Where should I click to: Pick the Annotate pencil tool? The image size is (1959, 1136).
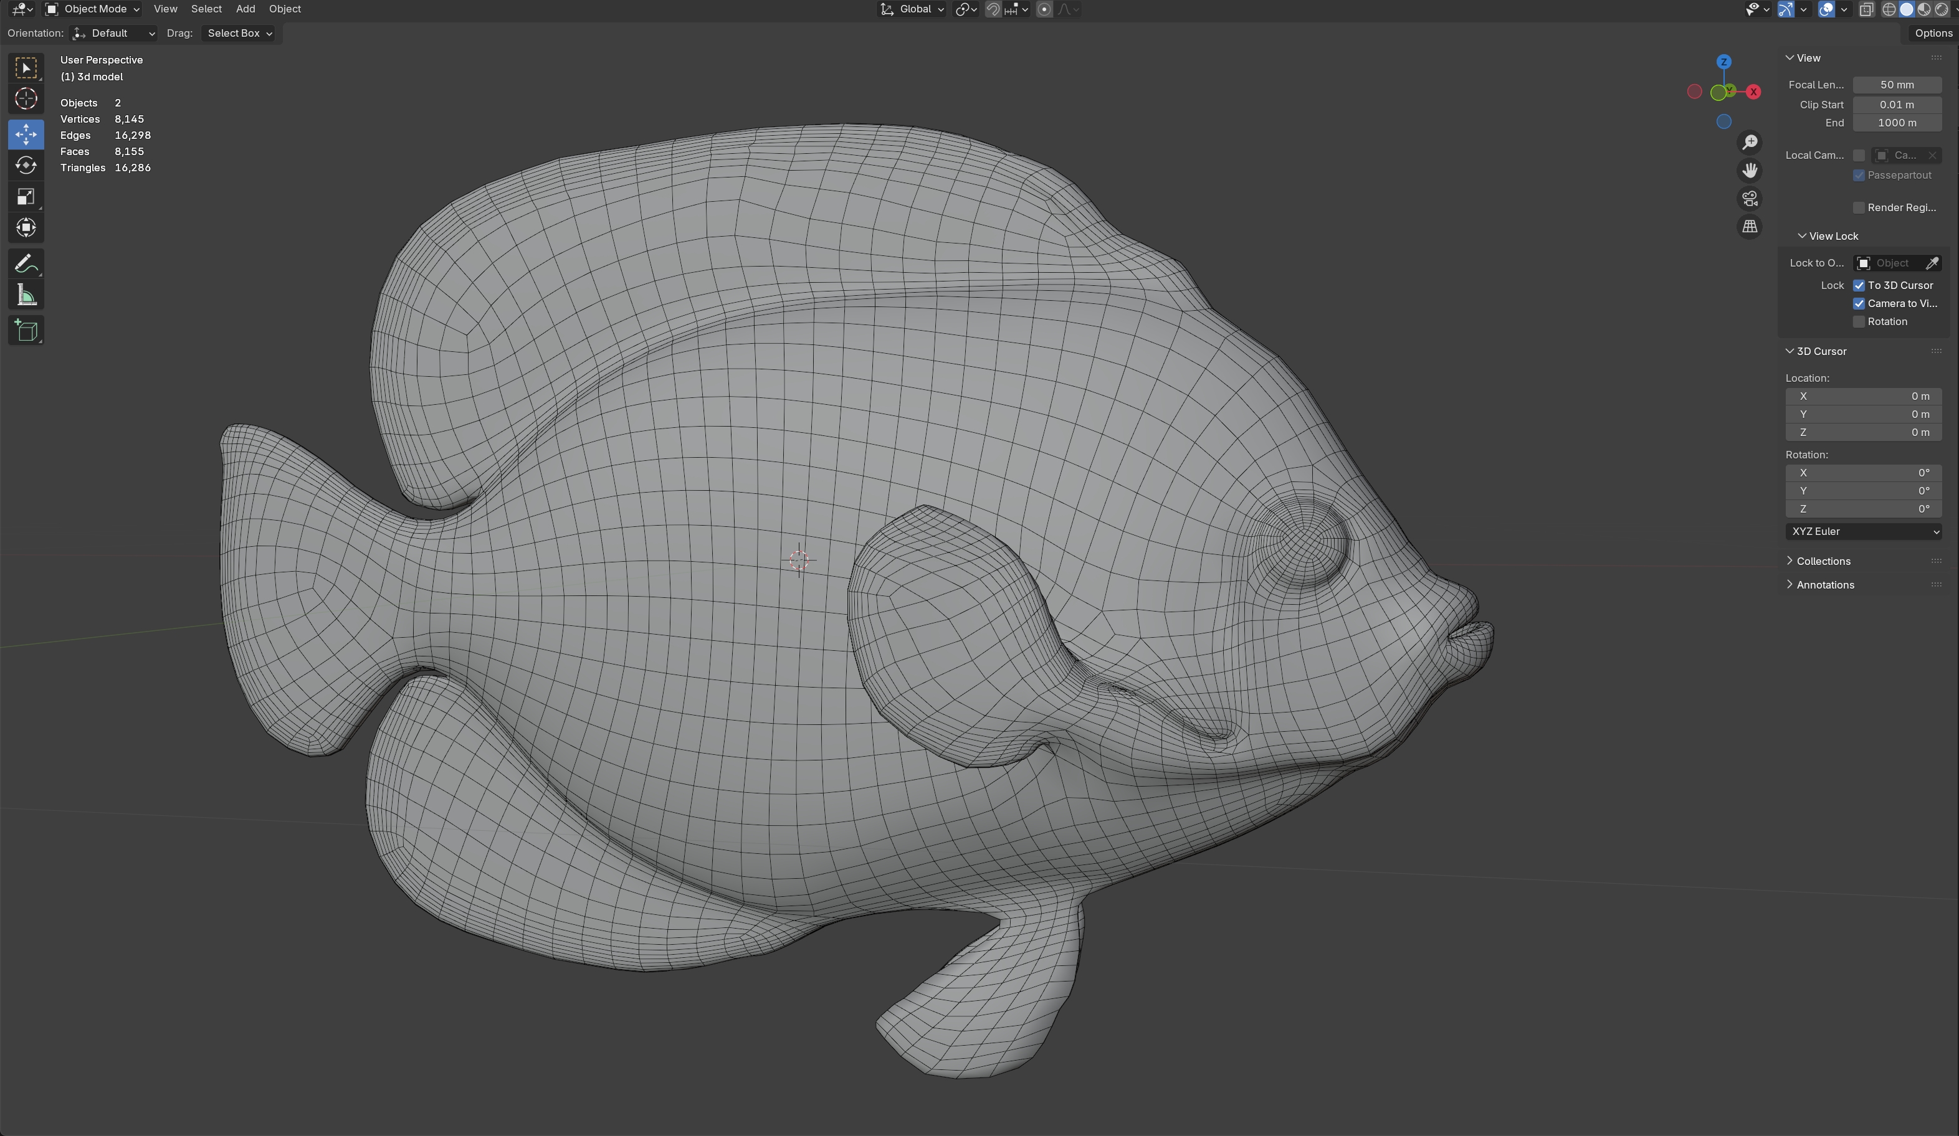(26, 264)
